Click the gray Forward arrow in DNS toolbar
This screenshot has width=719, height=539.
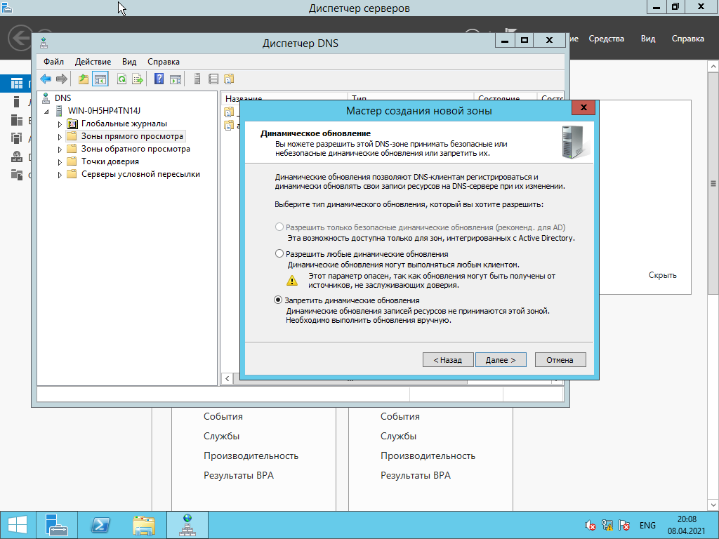[62, 79]
